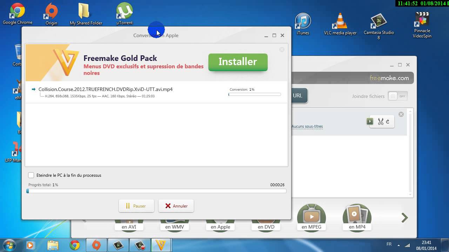This screenshot has width=449, height=252.
Task: Click the Conversion 1% progress bar
Action: coord(255,94)
